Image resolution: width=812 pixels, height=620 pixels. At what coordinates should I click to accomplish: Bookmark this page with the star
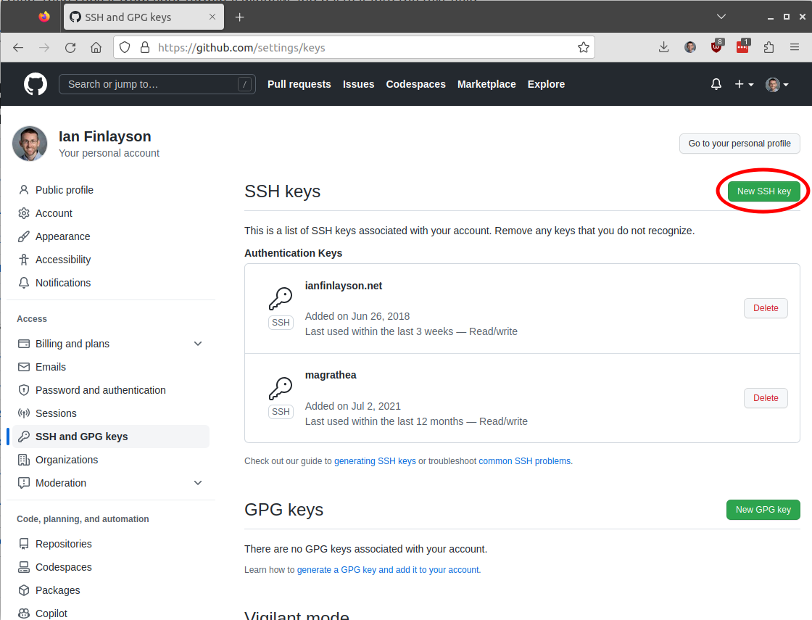coord(584,48)
